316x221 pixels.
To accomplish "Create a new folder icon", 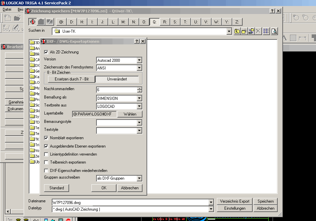I will click(244, 31).
